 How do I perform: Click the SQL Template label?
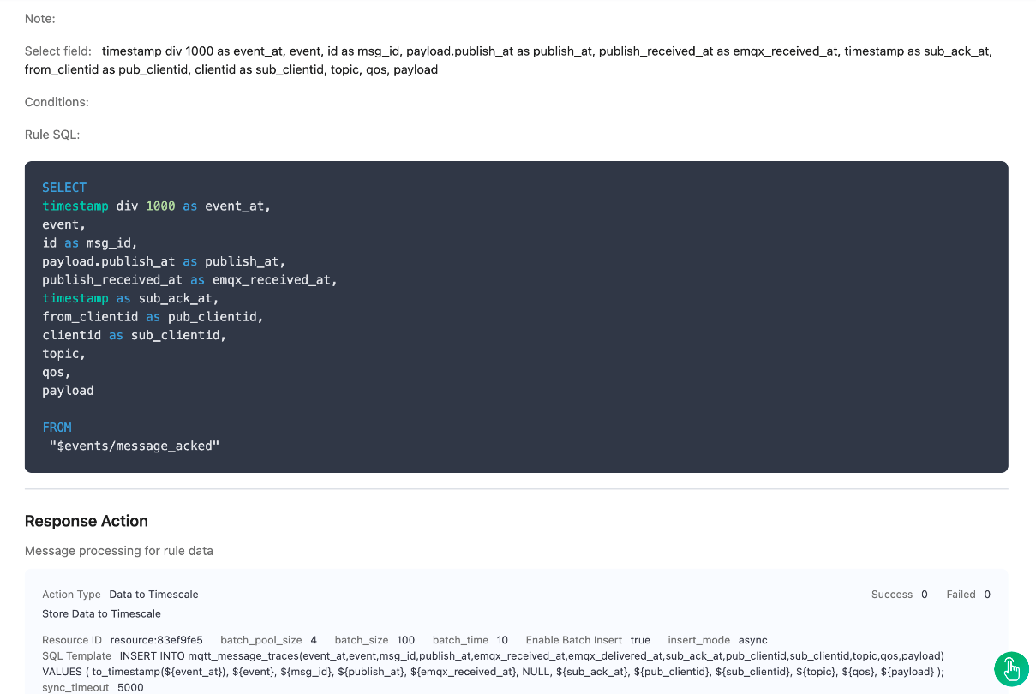pos(77,655)
